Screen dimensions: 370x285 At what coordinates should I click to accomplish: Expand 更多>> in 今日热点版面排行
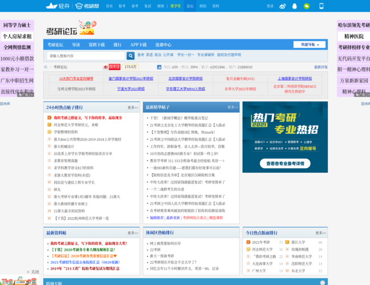(320, 233)
